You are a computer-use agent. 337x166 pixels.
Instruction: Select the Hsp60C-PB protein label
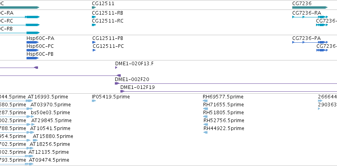[40, 54]
